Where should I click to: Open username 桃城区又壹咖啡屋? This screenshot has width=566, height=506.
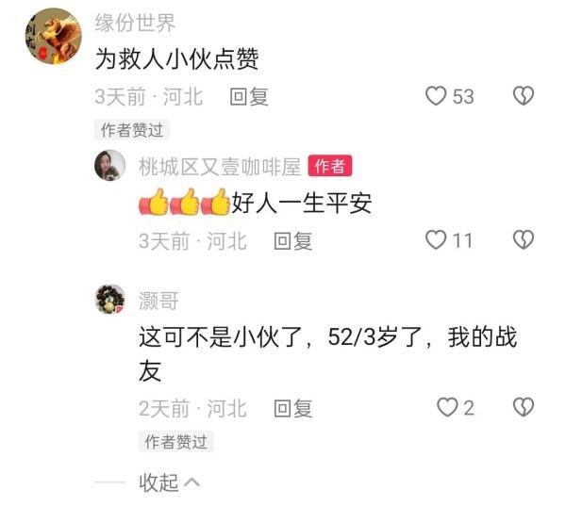pos(220,167)
